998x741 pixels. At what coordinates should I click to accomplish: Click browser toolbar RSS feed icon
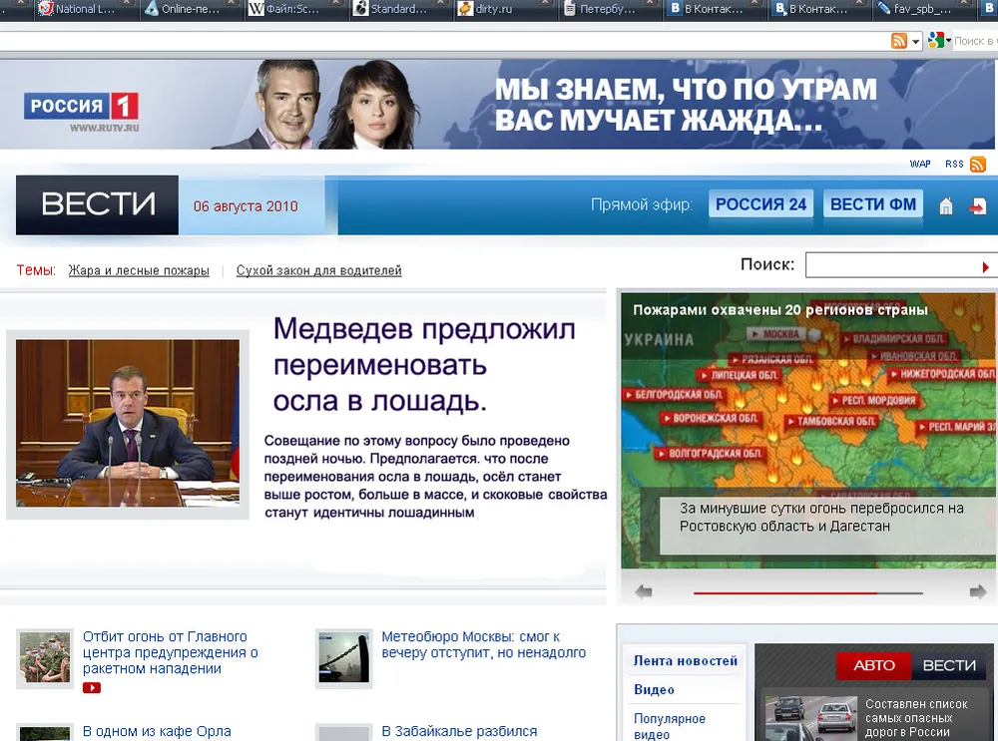[x=899, y=41]
